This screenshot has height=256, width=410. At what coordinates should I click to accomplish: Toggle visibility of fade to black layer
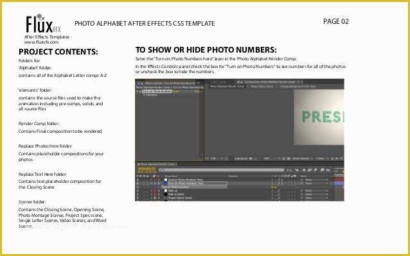138,194
